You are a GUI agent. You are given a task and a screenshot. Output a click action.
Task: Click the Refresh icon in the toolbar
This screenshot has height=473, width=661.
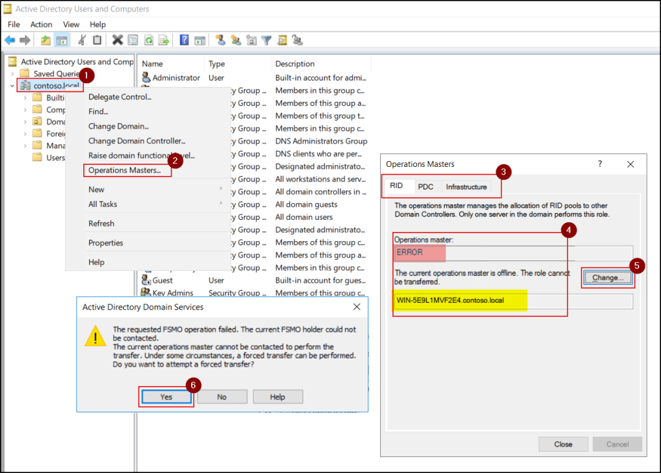149,40
